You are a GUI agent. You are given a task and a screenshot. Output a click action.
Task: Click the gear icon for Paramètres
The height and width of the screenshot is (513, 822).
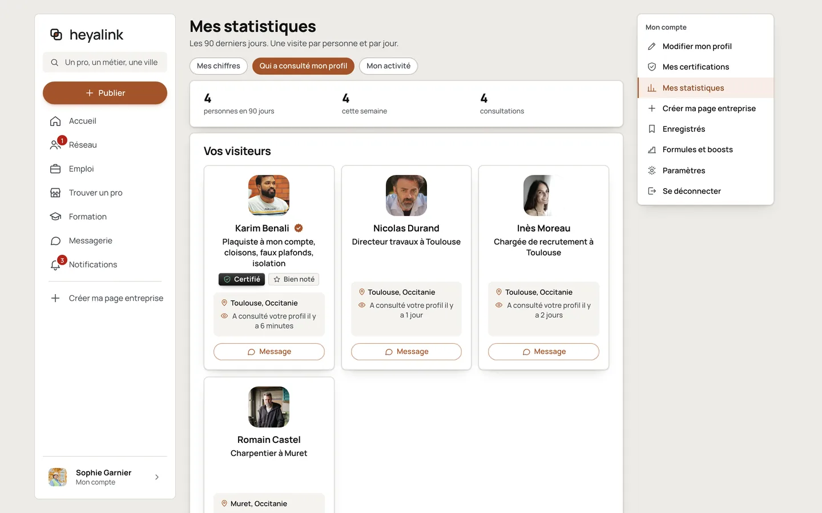point(652,170)
